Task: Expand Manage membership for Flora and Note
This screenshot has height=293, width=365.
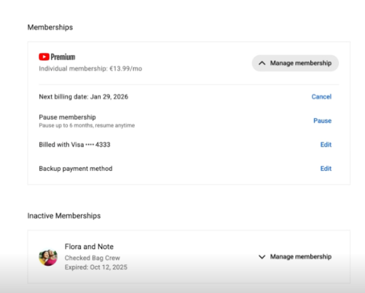Action: (x=295, y=257)
